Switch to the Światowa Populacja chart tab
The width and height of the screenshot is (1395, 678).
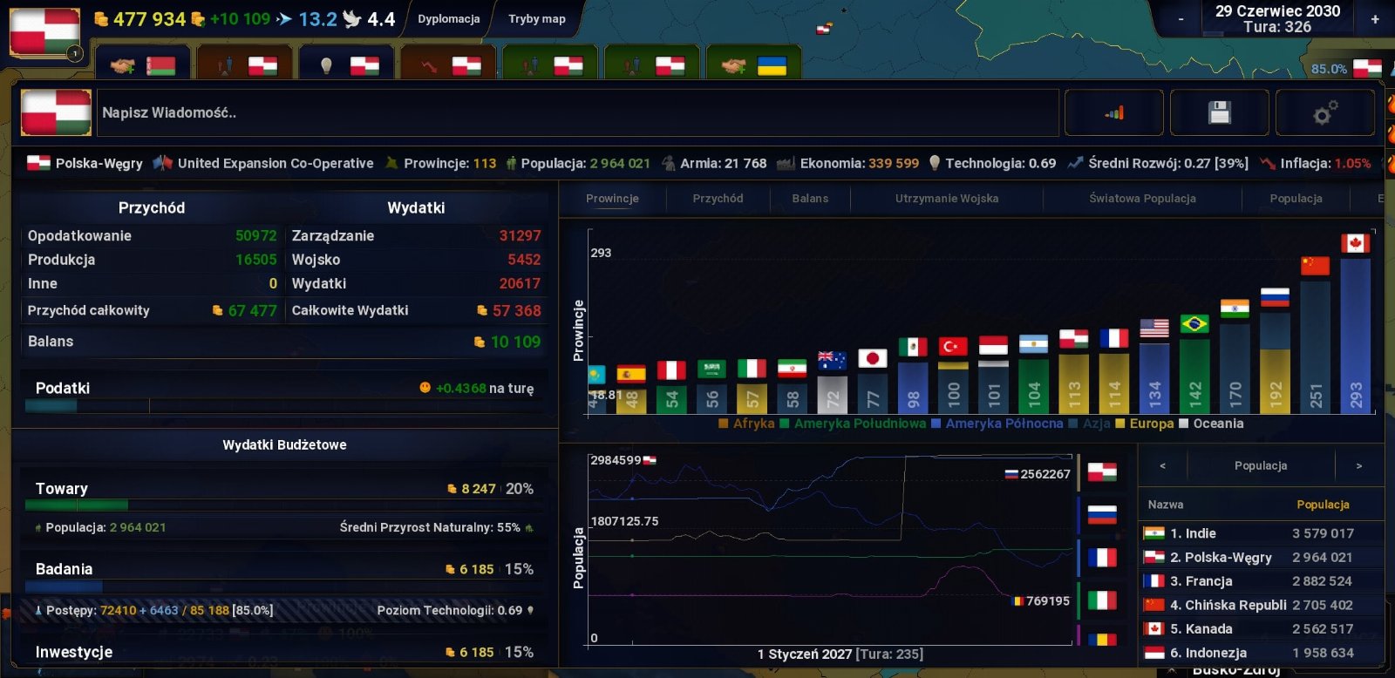point(1141,199)
